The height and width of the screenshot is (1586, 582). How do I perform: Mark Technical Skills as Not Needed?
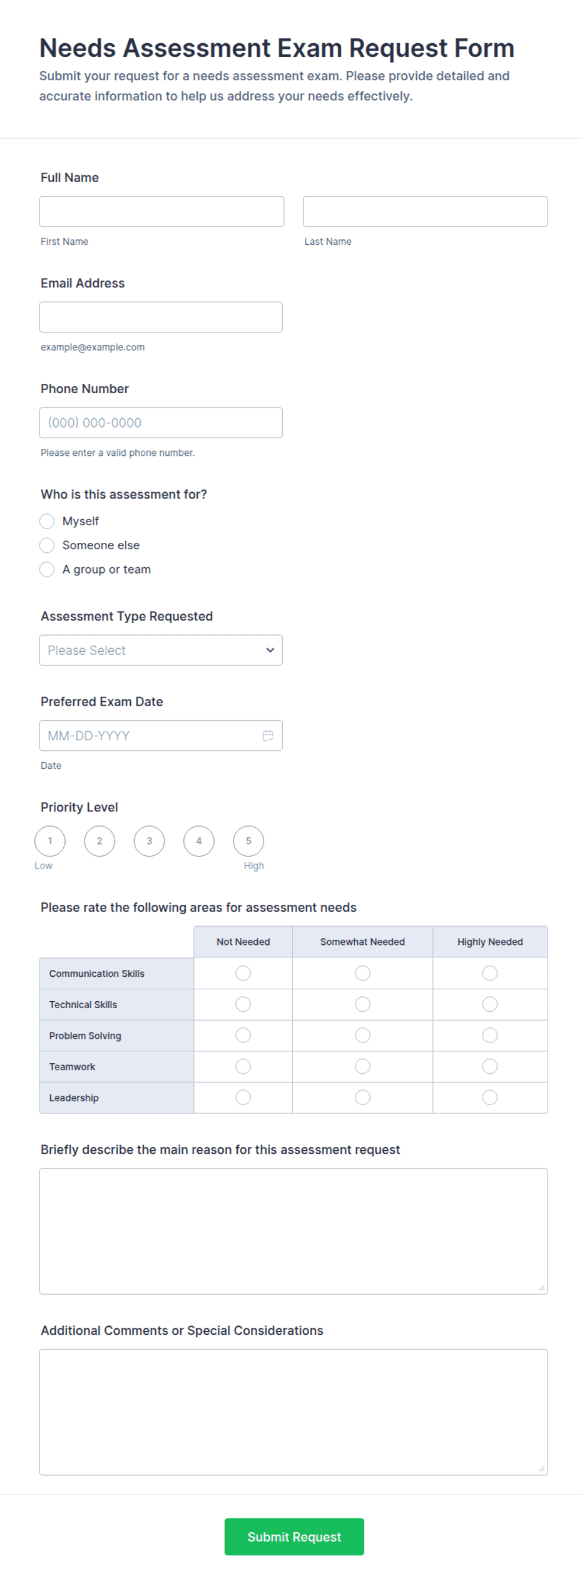243,1004
